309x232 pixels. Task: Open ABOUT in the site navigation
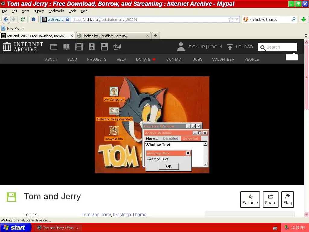pyautogui.click(x=51, y=60)
